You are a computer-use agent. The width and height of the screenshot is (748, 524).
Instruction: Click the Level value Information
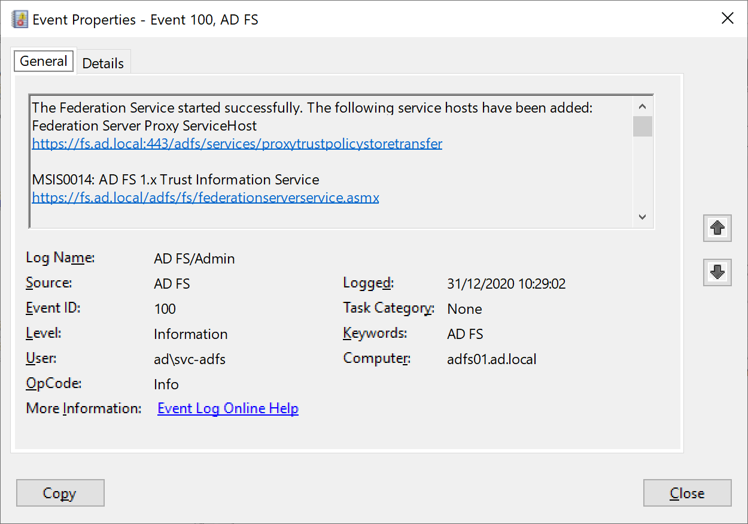[x=190, y=334]
